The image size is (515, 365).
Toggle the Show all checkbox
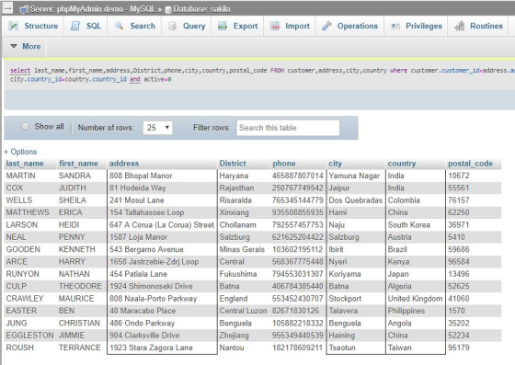click(x=25, y=127)
